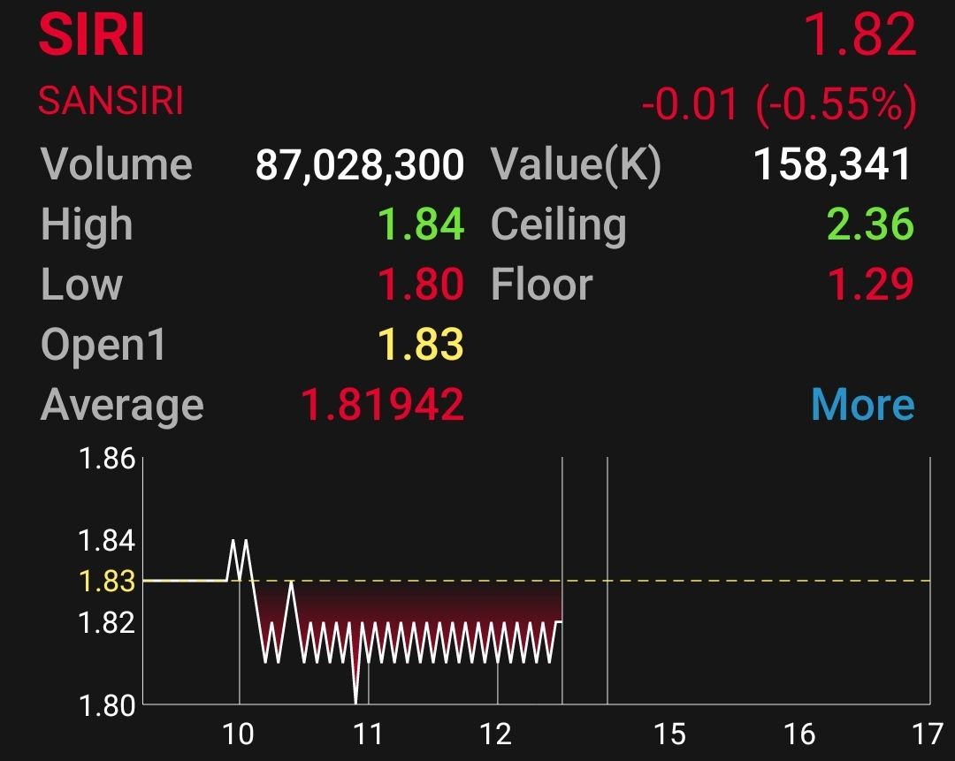The width and height of the screenshot is (955, 761).
Task: Tap the 1.84 y-axis label
Action: click(x=107, y=540)
